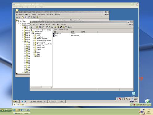Open 表示 menu in Active Directory window
This screenshot has height=115, width=153.
coord(48,24)
